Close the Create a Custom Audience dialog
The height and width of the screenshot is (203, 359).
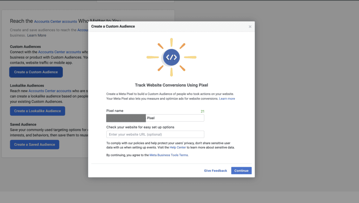[250, 27]
